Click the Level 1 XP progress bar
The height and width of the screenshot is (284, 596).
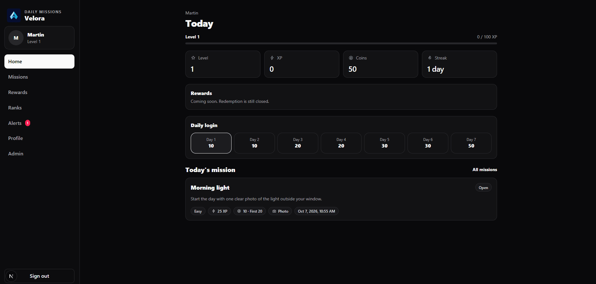point(341,43)
